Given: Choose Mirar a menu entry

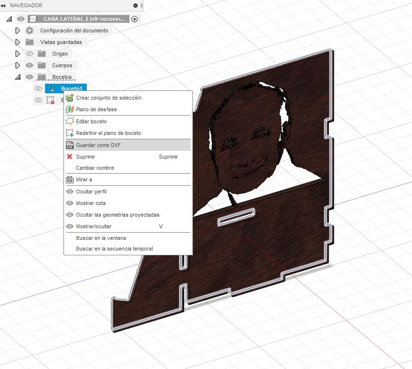Looking at the screenshot, I should coord(128,179).
